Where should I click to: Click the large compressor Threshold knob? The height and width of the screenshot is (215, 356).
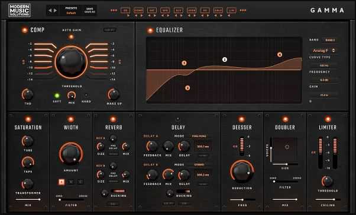[x=71, y=62]
